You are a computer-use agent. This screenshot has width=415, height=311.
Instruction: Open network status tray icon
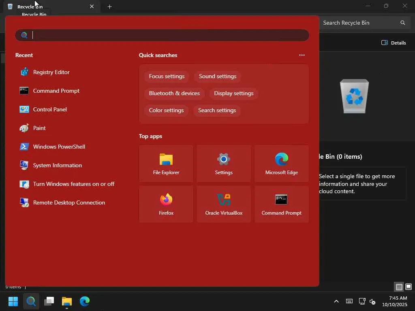tap(362, 301)
